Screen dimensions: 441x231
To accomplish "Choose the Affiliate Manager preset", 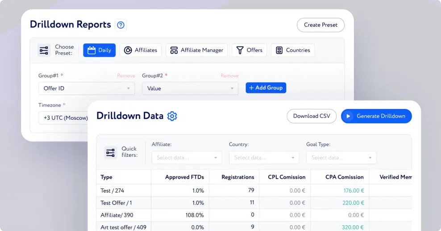I will [196, 50].
